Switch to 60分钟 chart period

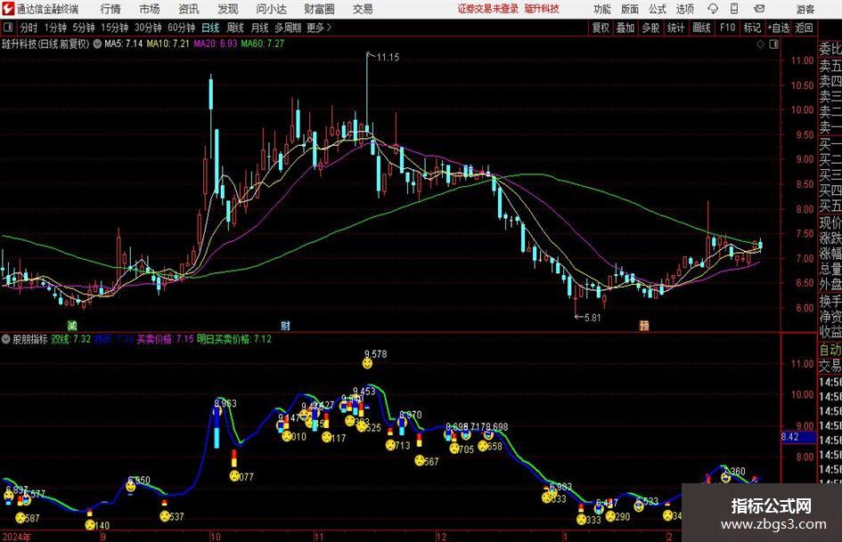pyautogui.click(x=181, y=28)
